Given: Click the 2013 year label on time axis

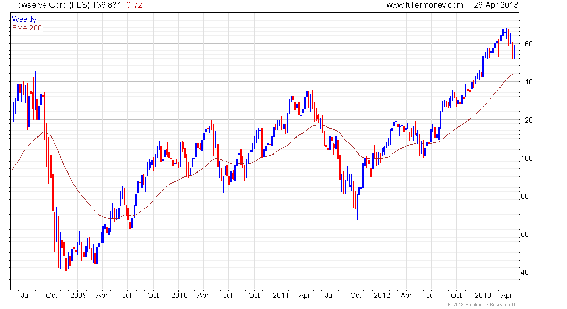Looking at the screenshot, I should 483,295.
